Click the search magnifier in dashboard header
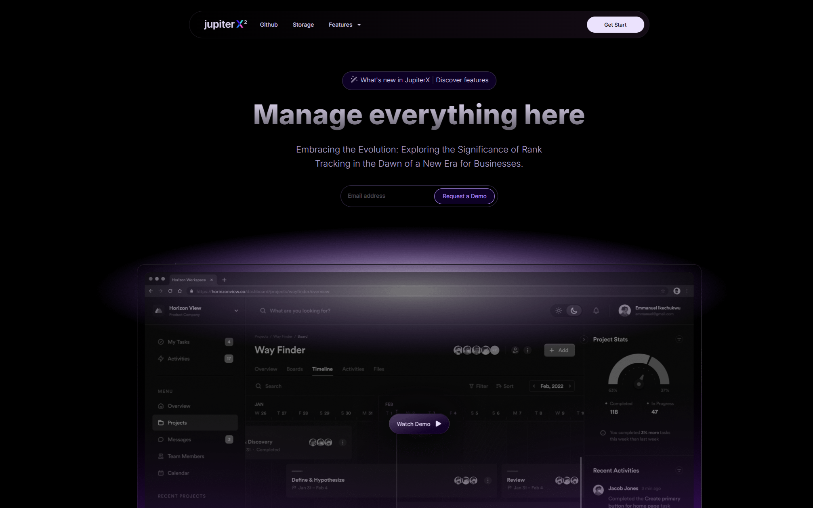This screenshot has height=508, width=813. 263,311
